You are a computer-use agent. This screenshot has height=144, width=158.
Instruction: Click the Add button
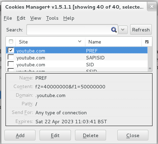20,135
